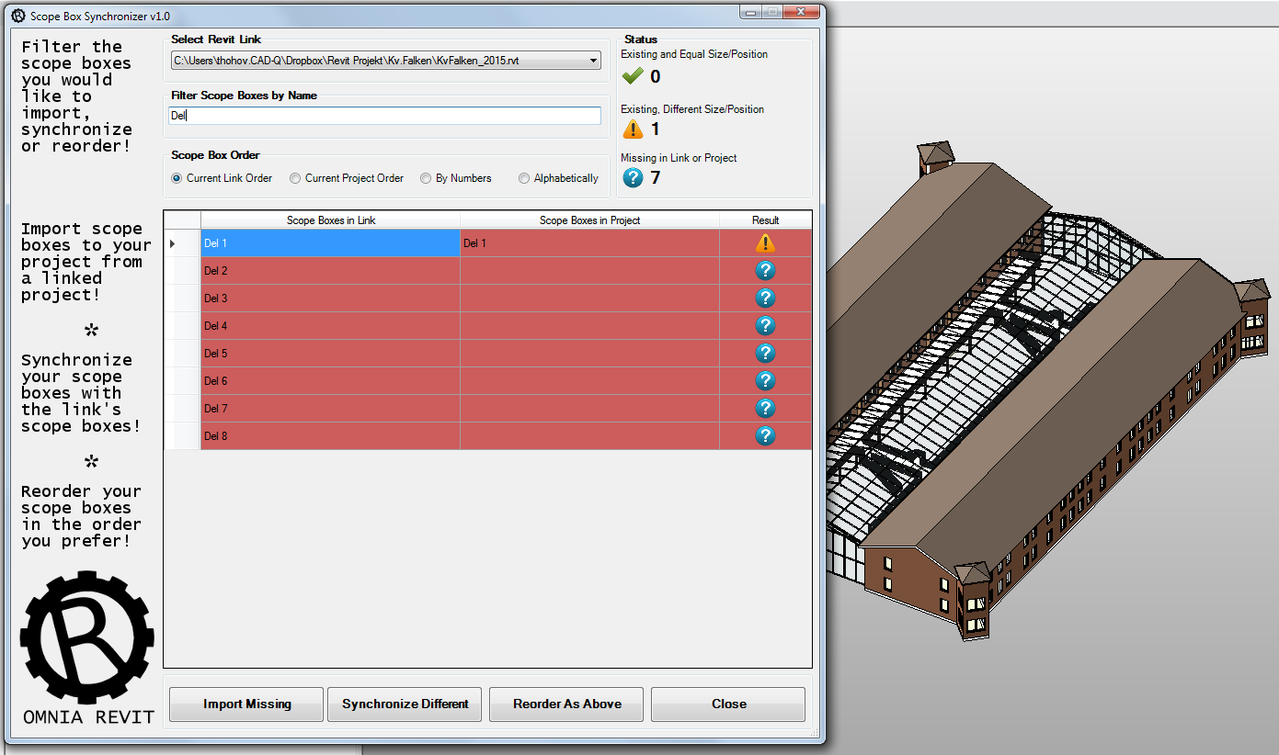Click the question mark result icon for Del 7
Image resolution: width=1279 pixels, height=755 pixels.
coord(765,408)
